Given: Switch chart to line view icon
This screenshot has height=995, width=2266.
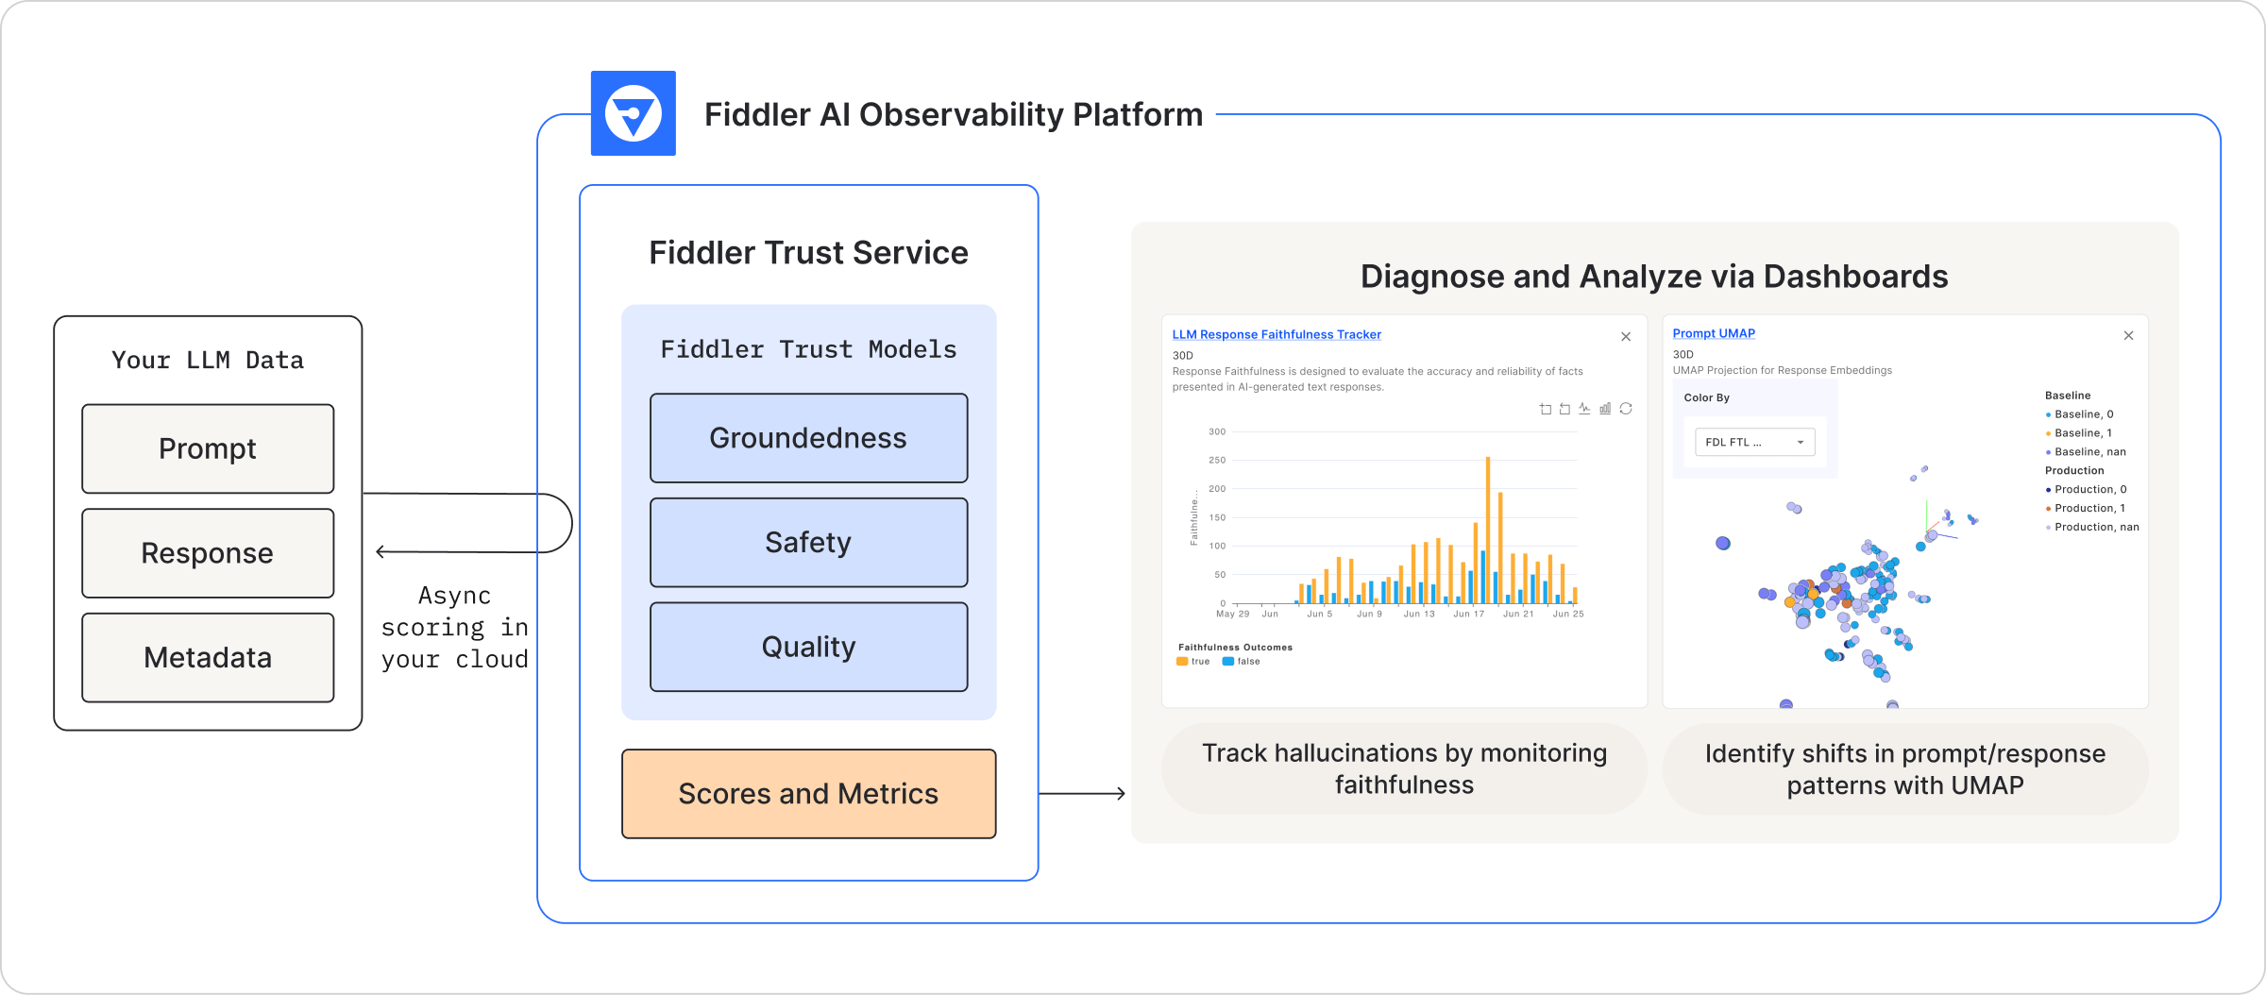Looking at the screenshot, I should 1584,409.
